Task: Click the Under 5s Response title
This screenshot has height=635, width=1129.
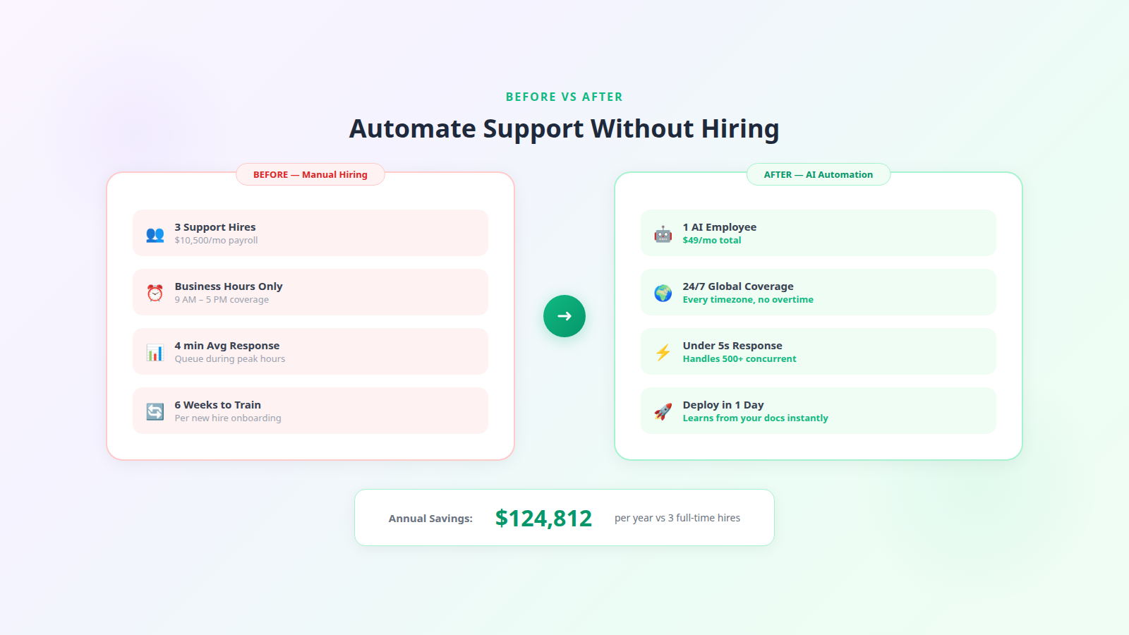Action: (x=732, y=346)
